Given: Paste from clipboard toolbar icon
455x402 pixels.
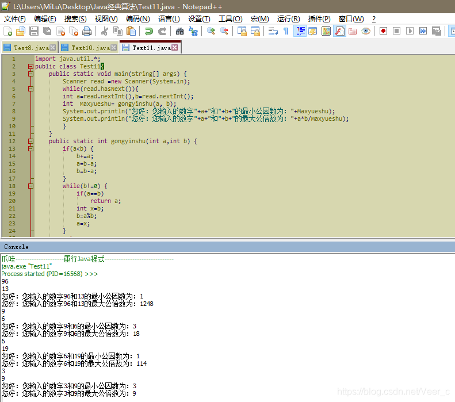Looking at the screenshot, I should (131, 31).
